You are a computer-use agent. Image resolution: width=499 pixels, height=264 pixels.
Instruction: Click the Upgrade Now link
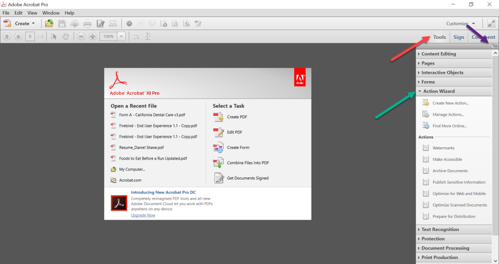[143, 215]
